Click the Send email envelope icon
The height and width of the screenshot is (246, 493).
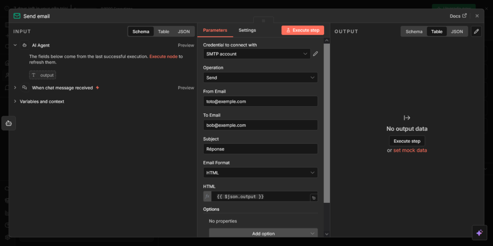pos(17,16)
